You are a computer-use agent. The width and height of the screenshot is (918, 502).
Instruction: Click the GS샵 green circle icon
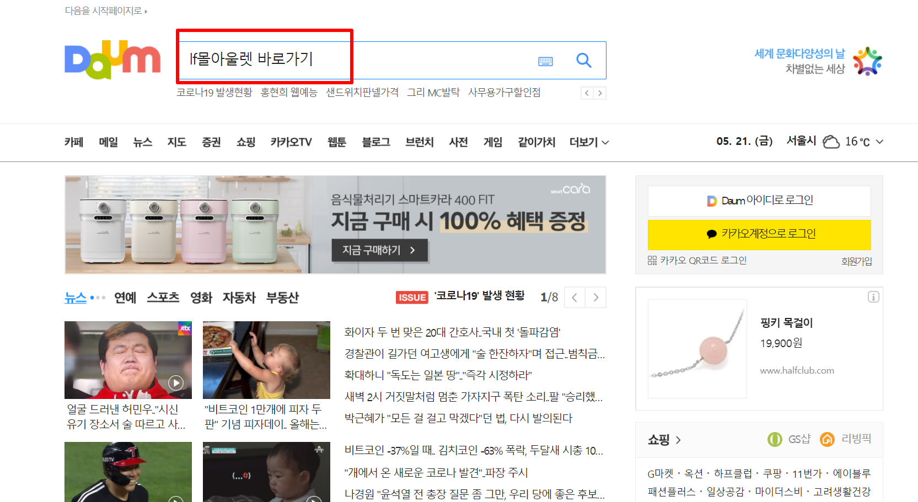[775, 439]
